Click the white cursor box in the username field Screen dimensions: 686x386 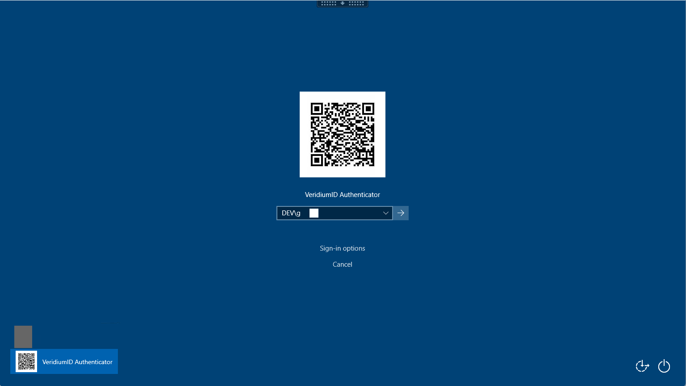point(314,213)
